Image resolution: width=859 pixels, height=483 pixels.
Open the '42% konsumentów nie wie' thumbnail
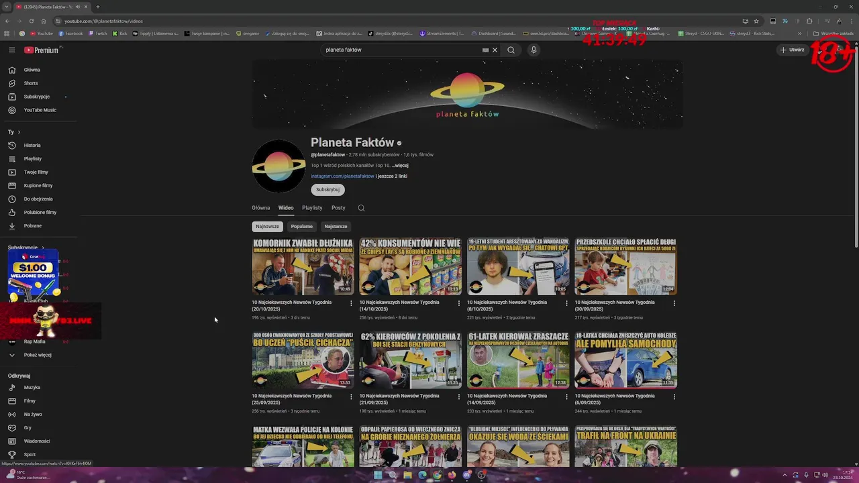click(410, 266)
